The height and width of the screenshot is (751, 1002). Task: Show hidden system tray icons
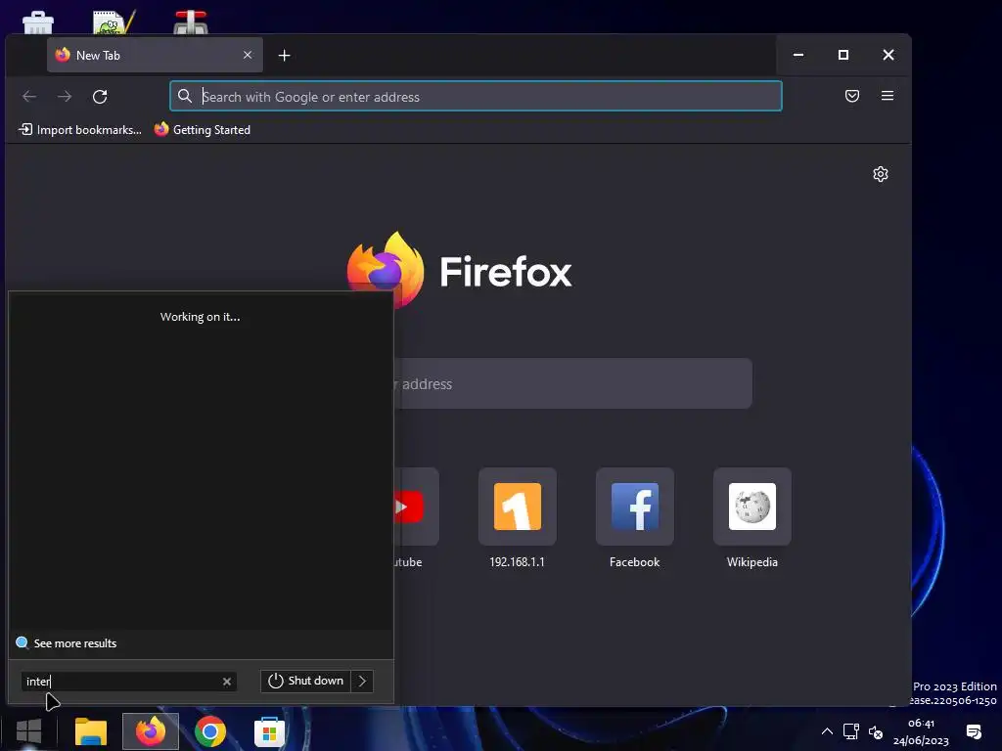click(x=827, y=731)
